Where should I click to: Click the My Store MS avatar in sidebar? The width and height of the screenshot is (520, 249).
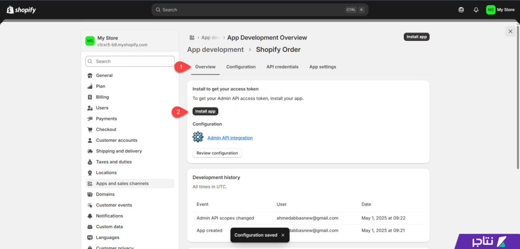90,41
